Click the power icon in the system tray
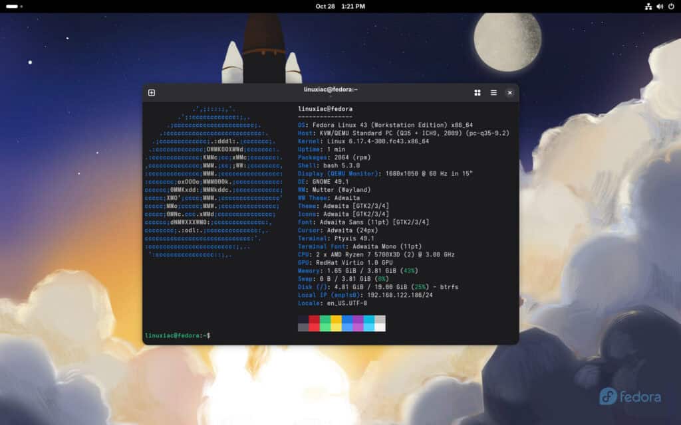681x425 pixels. 670,6
